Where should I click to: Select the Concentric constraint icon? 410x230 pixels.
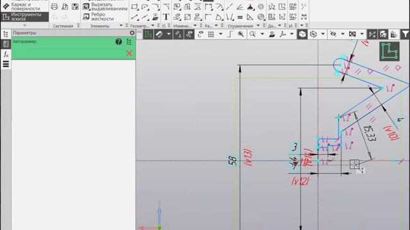[261, 7]
